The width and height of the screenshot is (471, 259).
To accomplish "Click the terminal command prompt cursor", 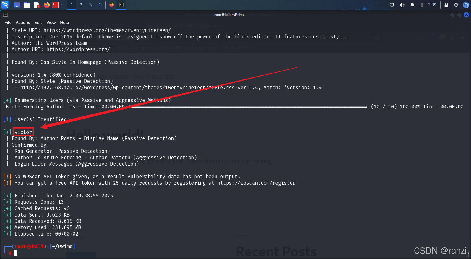I will [16, 253].
